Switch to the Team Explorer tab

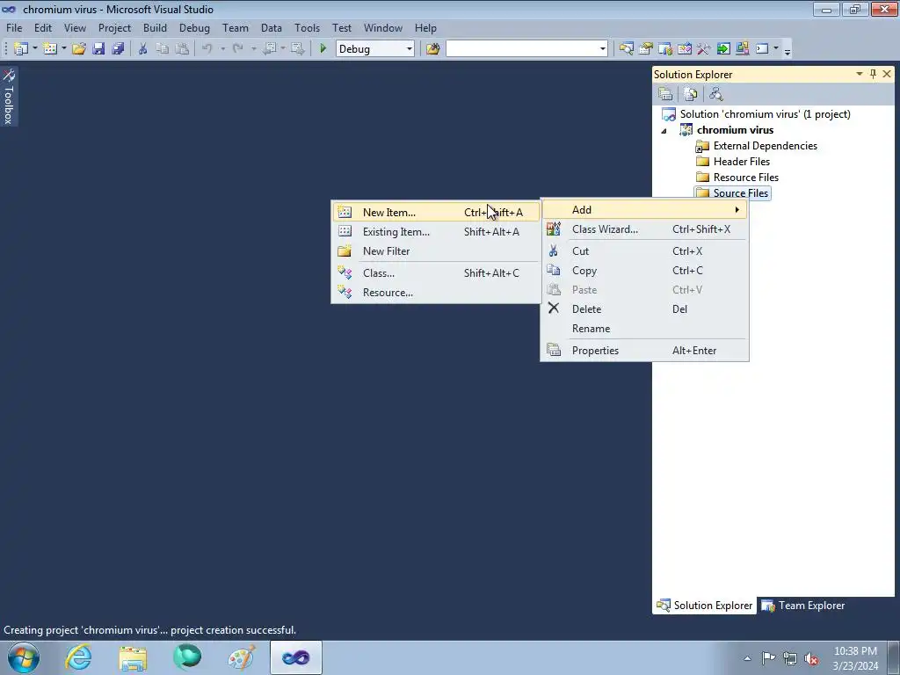point(803,605)
